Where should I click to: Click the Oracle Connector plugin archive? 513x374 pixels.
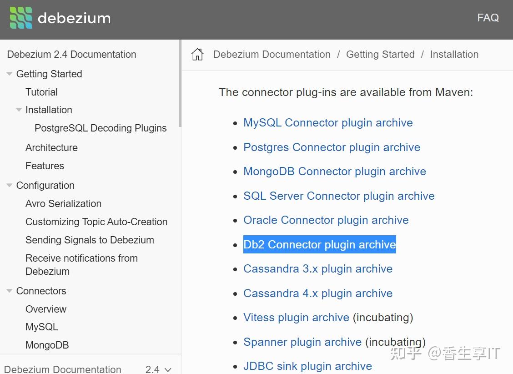(x=326, y=220)
